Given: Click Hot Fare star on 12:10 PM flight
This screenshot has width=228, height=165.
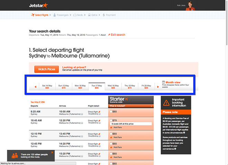Looking at the screenshot, I should (111, 137).
